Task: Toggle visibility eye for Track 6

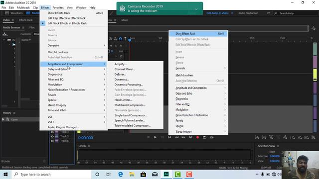Action: click(52, 141)
